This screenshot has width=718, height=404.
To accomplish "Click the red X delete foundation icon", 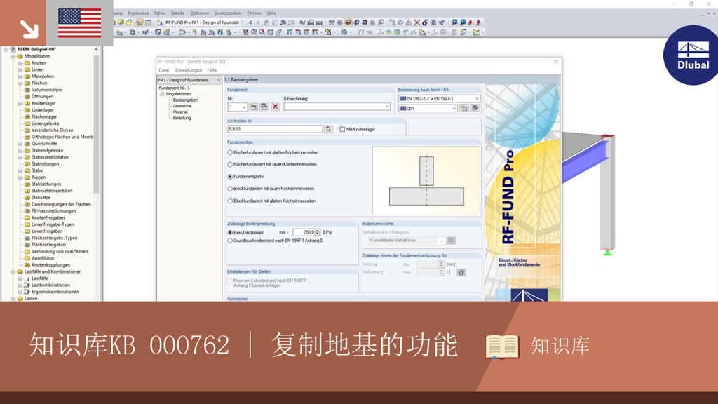I will [x=275, y=107].
